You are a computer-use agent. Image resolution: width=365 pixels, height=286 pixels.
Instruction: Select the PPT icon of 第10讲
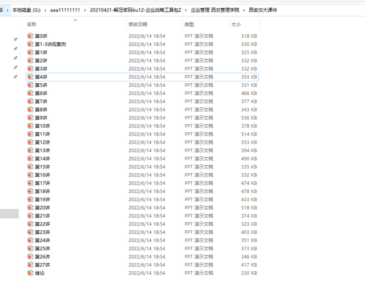pyautogui.click(x=30, y=126)
